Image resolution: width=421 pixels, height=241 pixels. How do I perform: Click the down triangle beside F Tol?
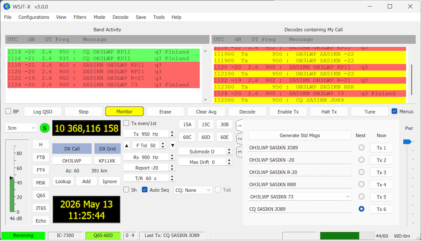coord(173,146)
